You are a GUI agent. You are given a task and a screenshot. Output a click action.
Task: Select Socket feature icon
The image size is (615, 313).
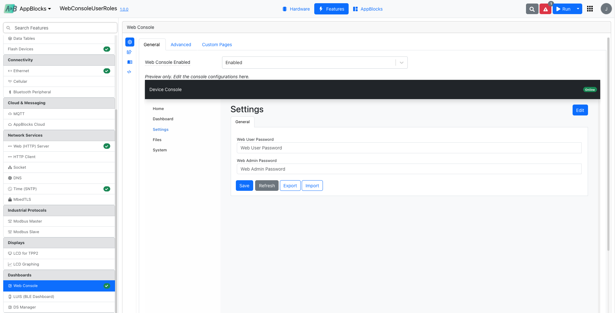[10, 167]
